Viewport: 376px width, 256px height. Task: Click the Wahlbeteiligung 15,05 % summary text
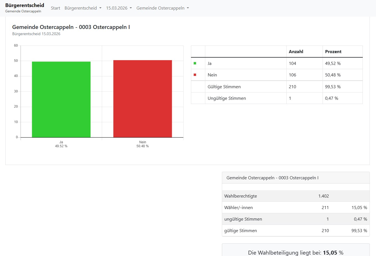(296, 253)
